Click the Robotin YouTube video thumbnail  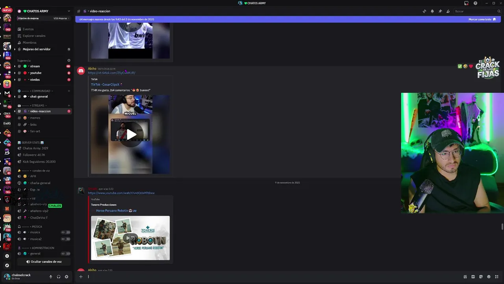(130, 238)
